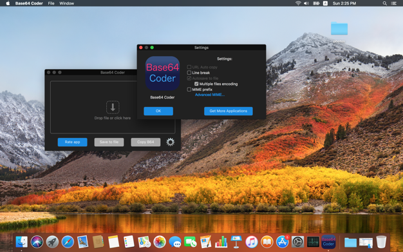Image resolution: width=403 pixels, height=252 pixels.
Task: Click the Save to file button
Action: (109, 142)
